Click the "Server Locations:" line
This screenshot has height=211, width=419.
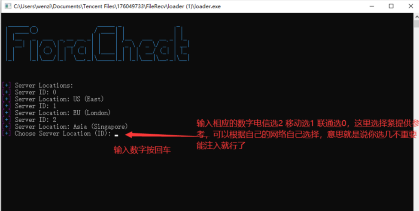(44, 85)
